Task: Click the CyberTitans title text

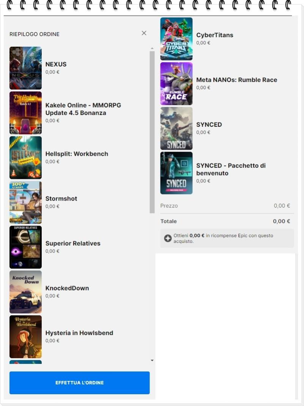Action: (215, 35)
